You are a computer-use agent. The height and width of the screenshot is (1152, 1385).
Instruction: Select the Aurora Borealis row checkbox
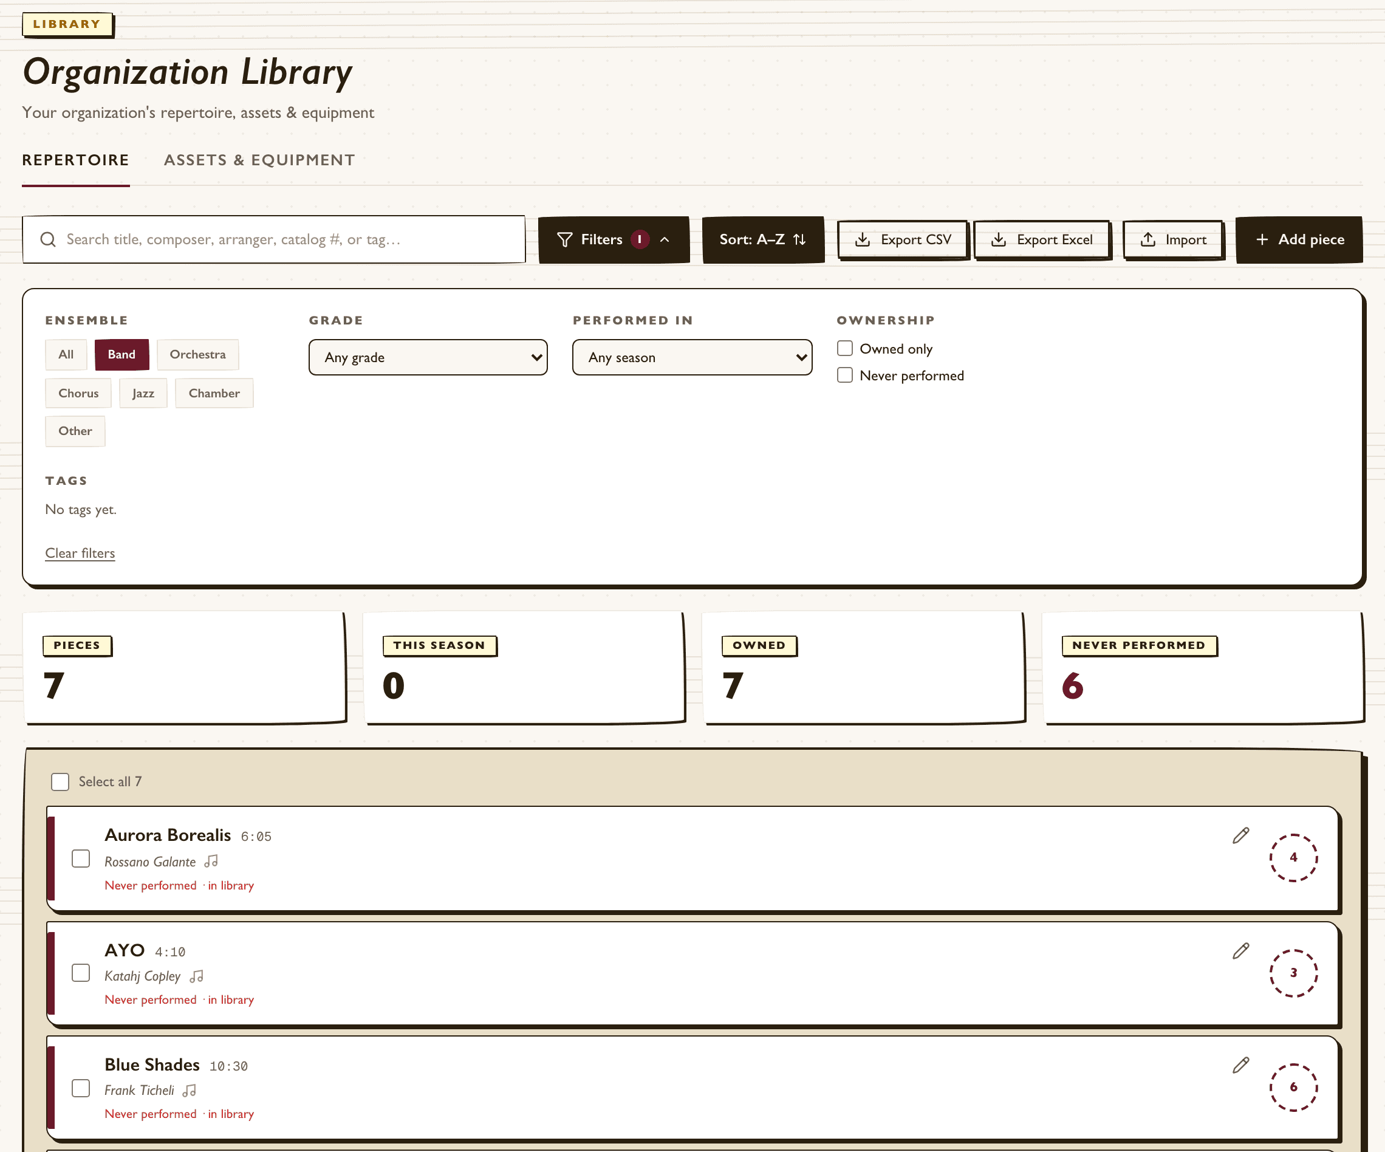click(x=81, y=859)
